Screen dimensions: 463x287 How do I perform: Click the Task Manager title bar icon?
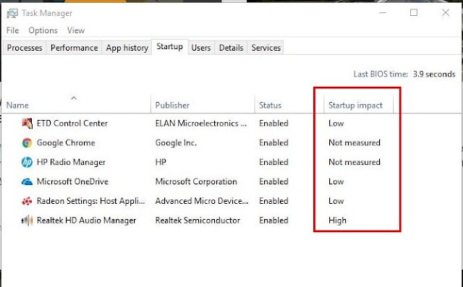click(x=12, y=13)
